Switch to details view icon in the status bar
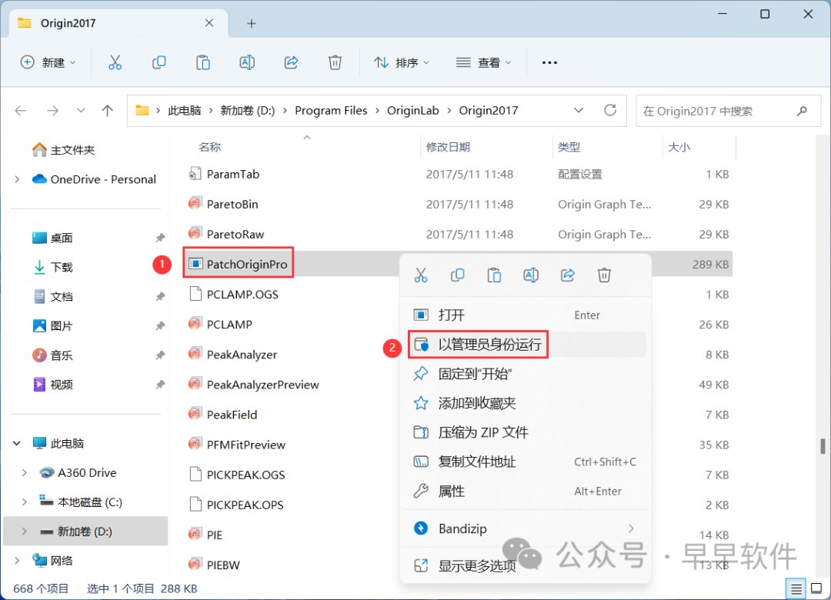The width and height of the screenshot is (831, 600). tap(796, 588)
